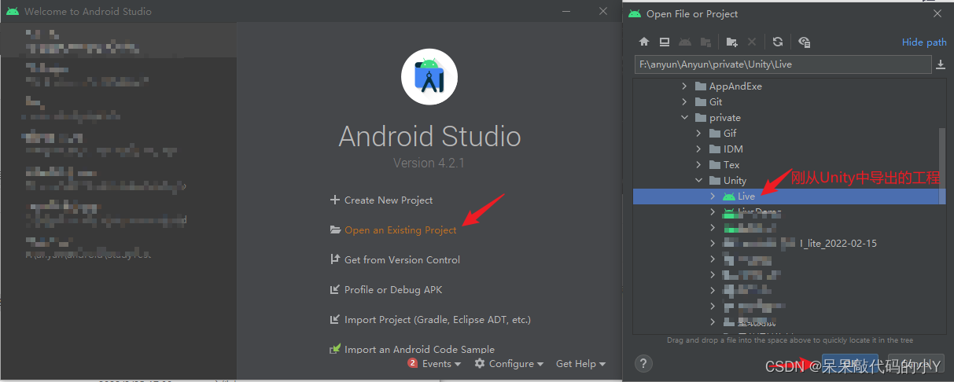Click the Android Studio logo
The height and width of the screenshot is (382, 954).
429,77
